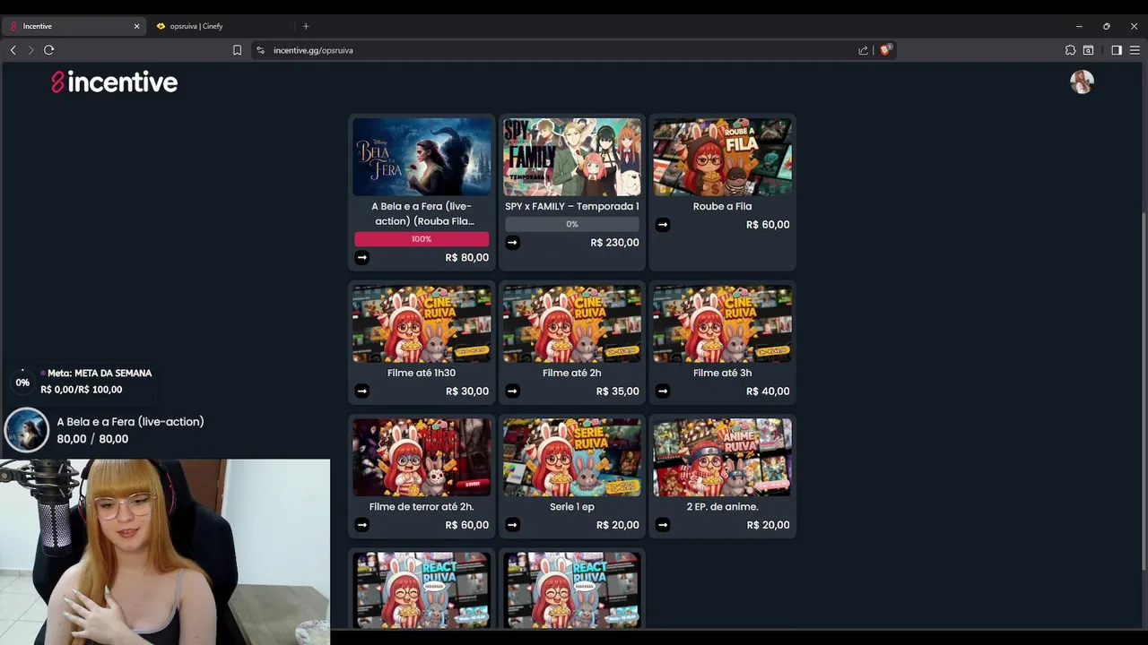Viewport: 1148px width, 645px height.
Task: Click the '2 EP. de anime.' title text
Action: point(722,507)
